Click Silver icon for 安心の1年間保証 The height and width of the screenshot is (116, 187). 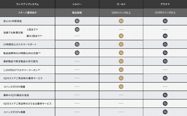tap(77, 21)
